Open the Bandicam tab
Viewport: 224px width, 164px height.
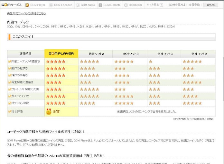tap(134, 5)
